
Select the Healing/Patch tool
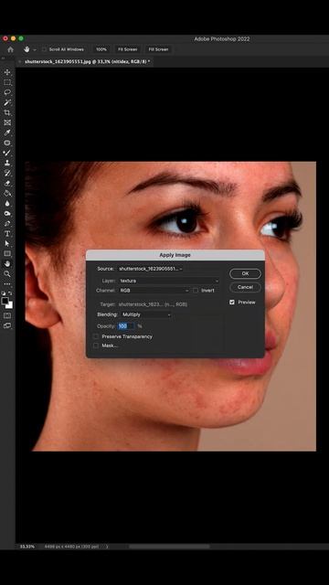click(x=7, y=143)
